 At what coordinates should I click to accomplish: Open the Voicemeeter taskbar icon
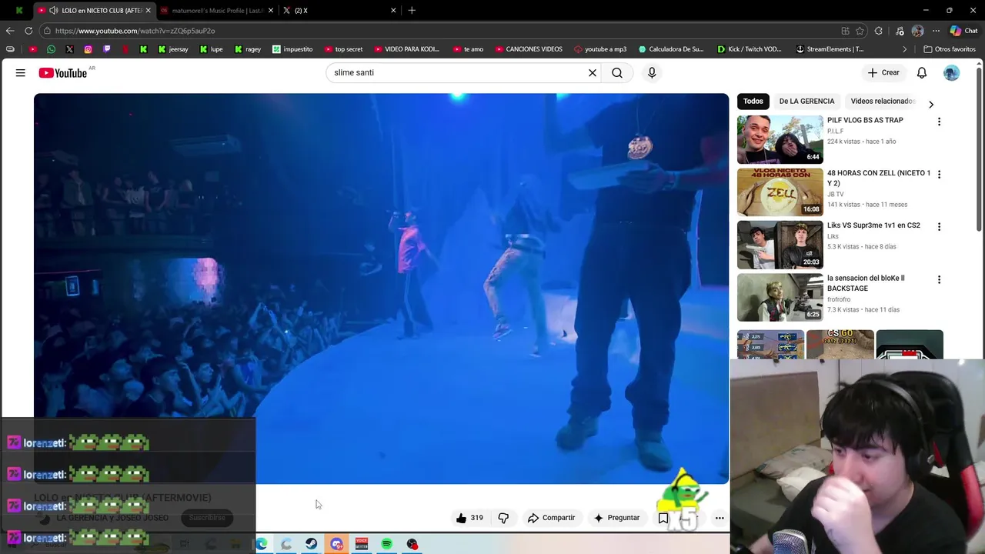coord(362,544)
